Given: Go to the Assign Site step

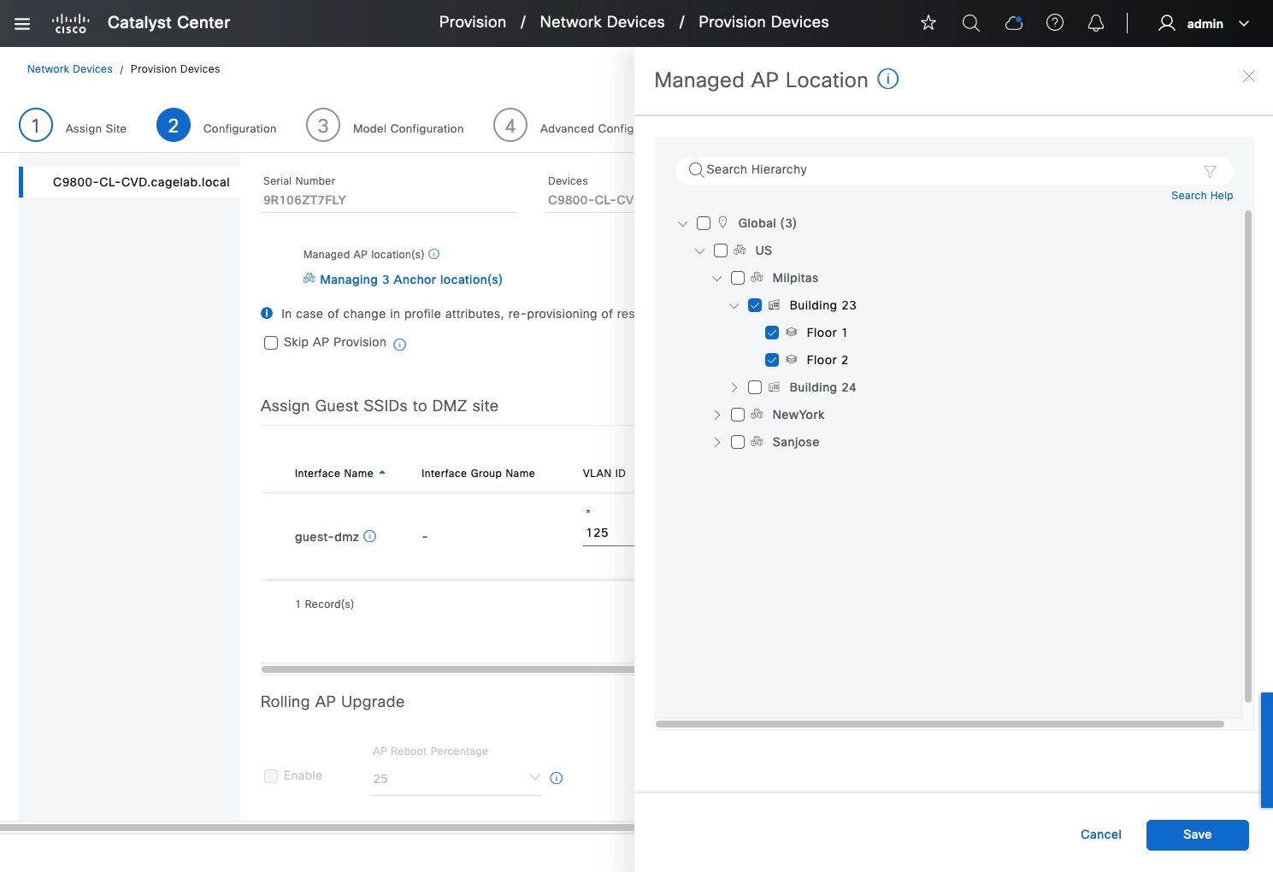Looking at the screenshot, I should pyautogui.click(x=36, y=126).
